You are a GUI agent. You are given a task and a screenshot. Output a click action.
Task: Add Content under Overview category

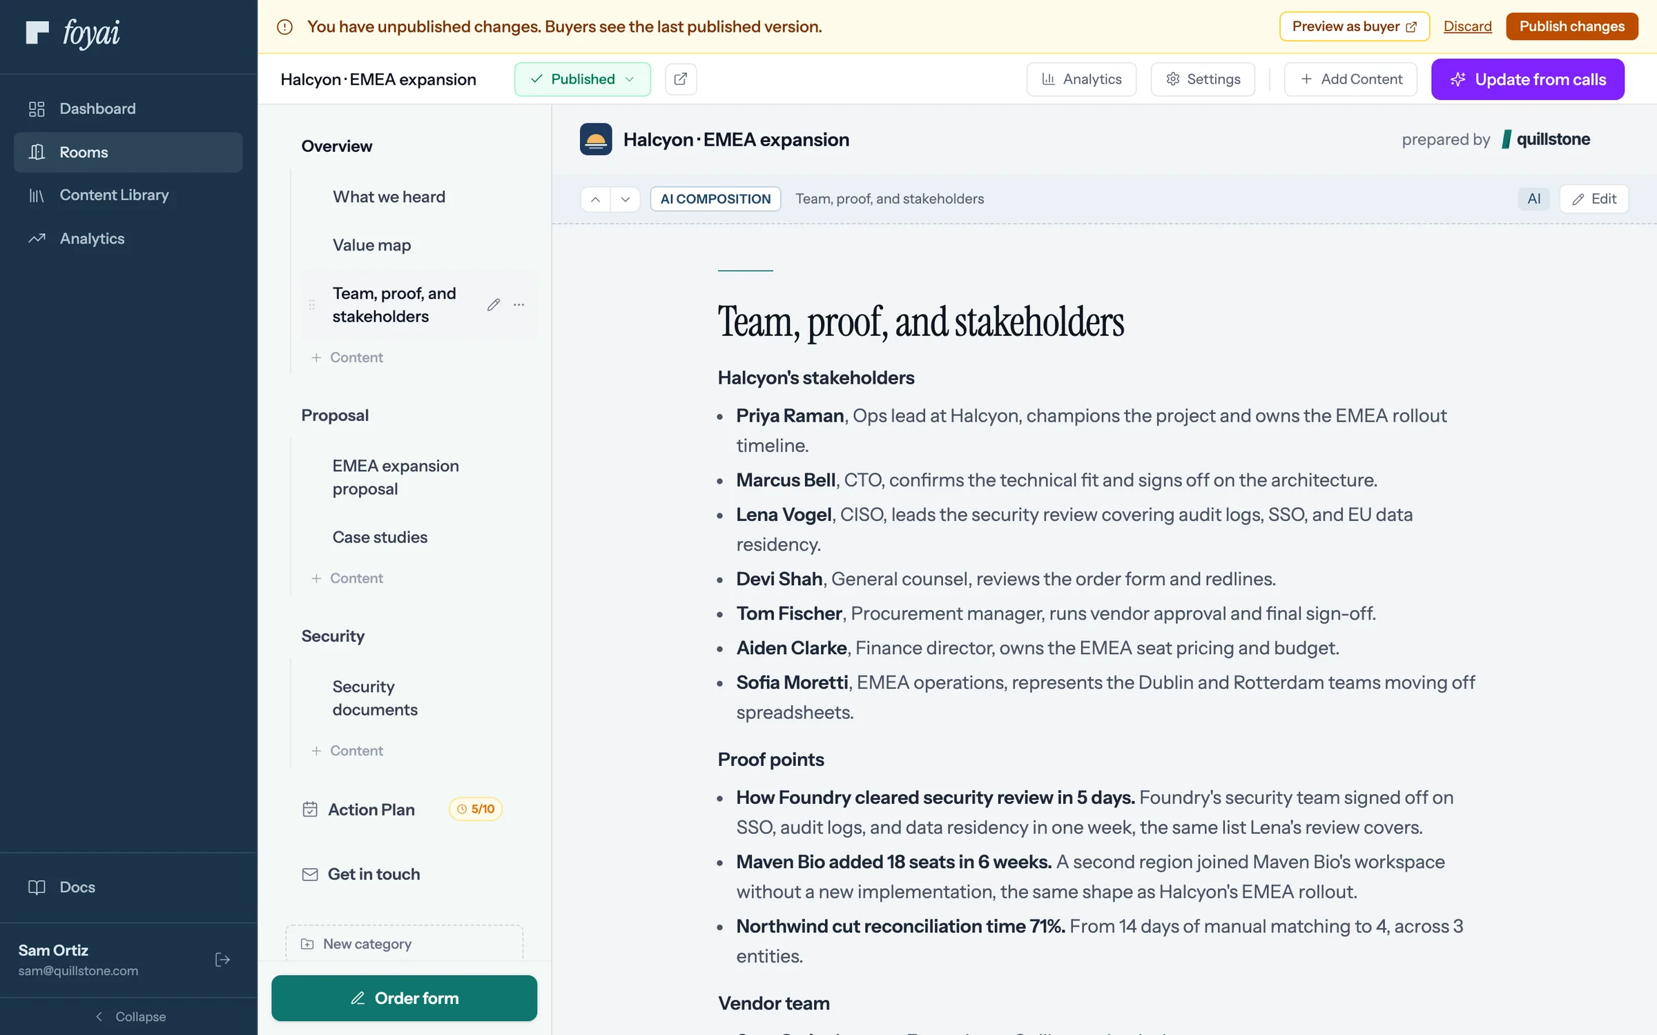coord(347,357)
